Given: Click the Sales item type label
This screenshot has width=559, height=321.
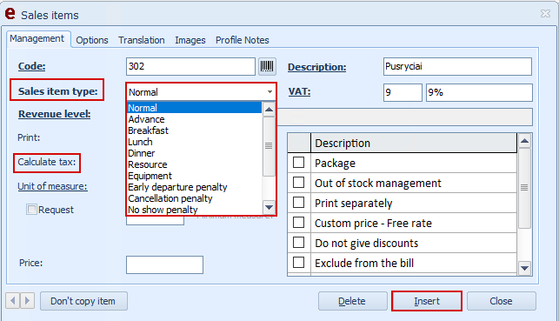Looking at the screenshot, I should click(x=57, y=91).
